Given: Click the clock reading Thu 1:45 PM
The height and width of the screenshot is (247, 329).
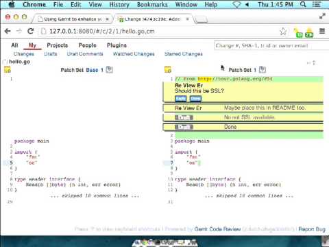Looking at the screenshot, I should point(276,4).
